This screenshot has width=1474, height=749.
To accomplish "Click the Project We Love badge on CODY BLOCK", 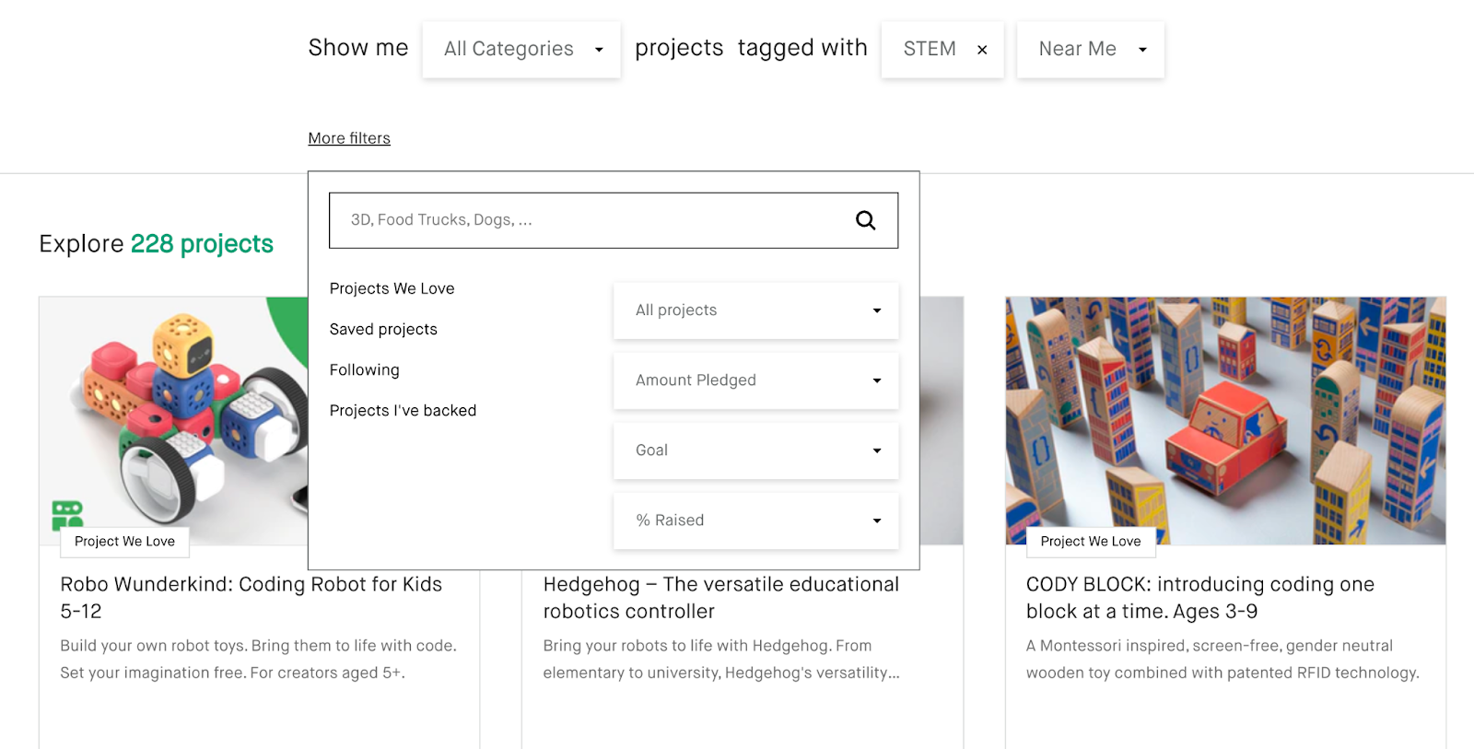I will coord(1091,542).
